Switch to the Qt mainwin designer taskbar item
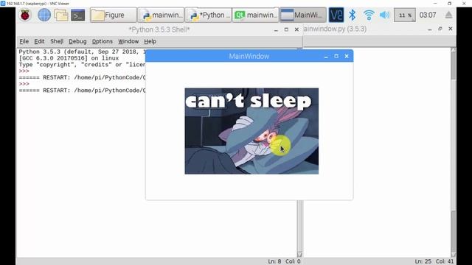 [x=256, y=15]
